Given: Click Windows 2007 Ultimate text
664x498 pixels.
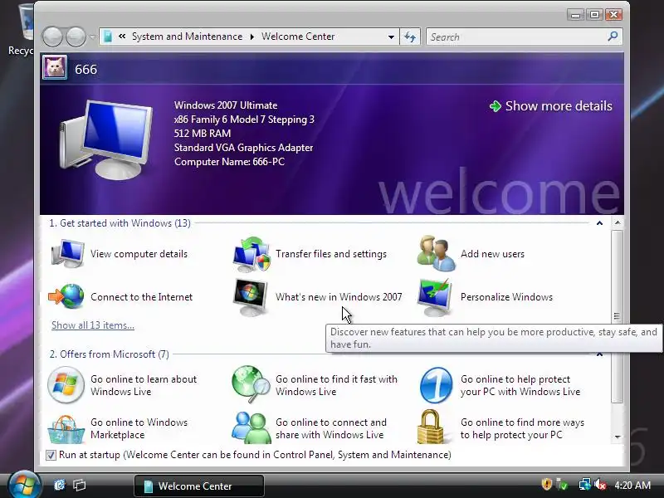Looking at the screenshot, I should tap(226, 105).
